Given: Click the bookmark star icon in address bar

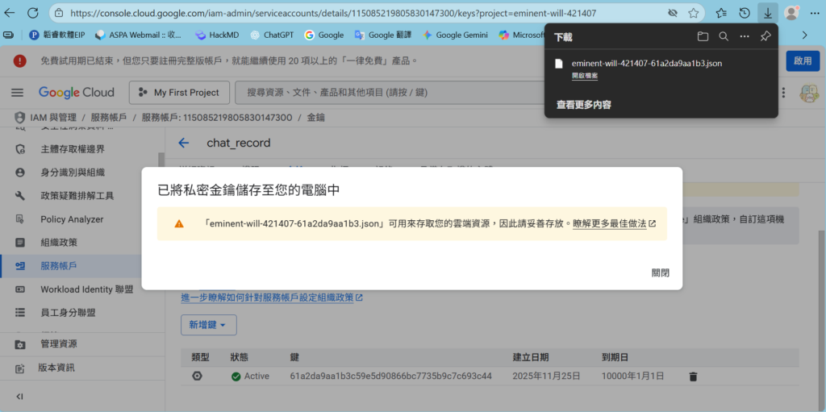Looking at the screenshot, I should (x=694, y=13).
